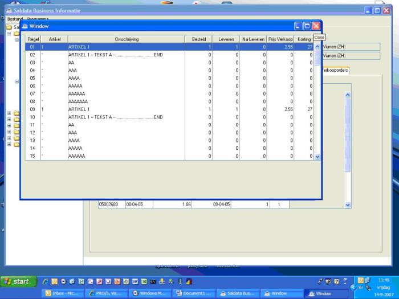Open the Document1 Word taskbar button
The image size is (399, 299).
pos(194,293)
